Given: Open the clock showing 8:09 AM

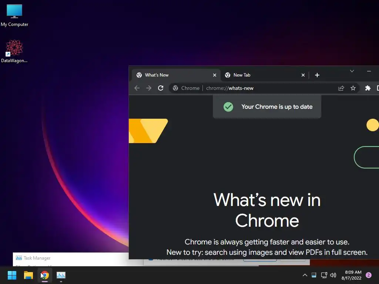Looking at the screenshot, I should (352, 275).
